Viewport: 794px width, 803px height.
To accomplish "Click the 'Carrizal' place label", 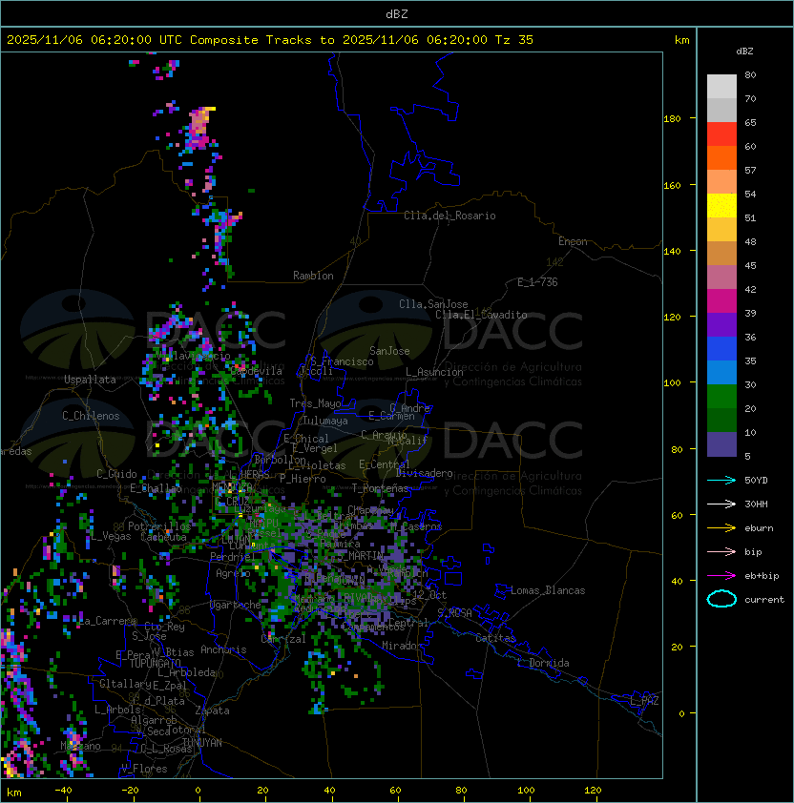I will [283, 639].
